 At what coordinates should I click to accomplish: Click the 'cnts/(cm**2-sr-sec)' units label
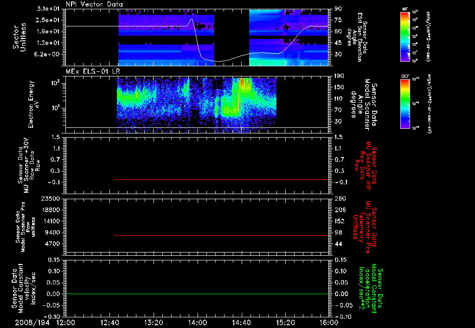click(428, 37)
